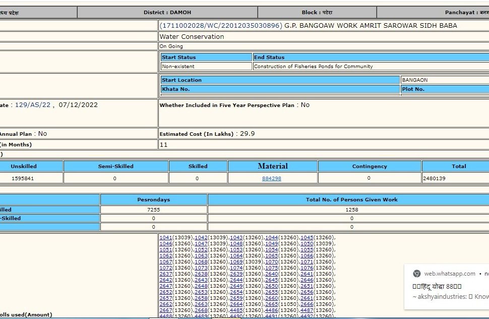Open muster roll 2653 link
Image resolution: width=489 pixels, height=319 pixels.
[x=201, y=292]
